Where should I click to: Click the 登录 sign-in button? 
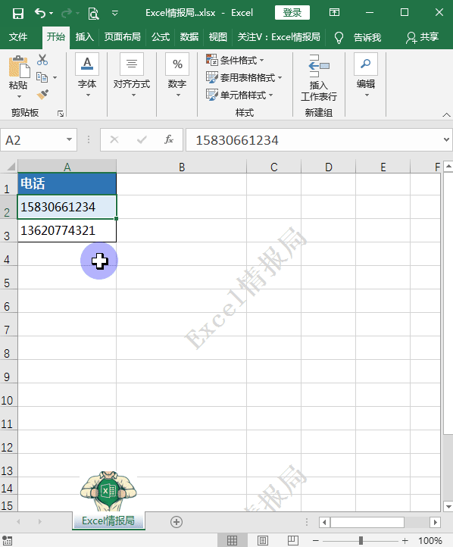[292, 13]
